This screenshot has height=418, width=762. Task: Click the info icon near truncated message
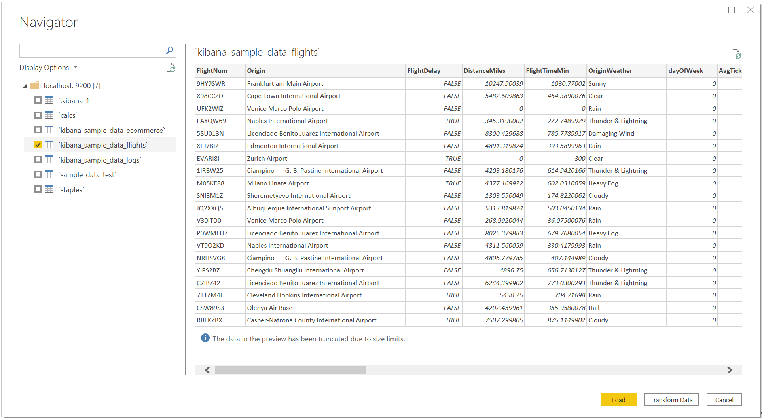(205, 338)
